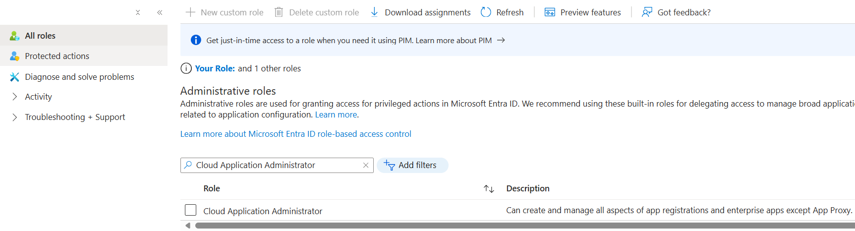Click into the role search input field
This screenshot has height=231, width=855.
[277, 165]
